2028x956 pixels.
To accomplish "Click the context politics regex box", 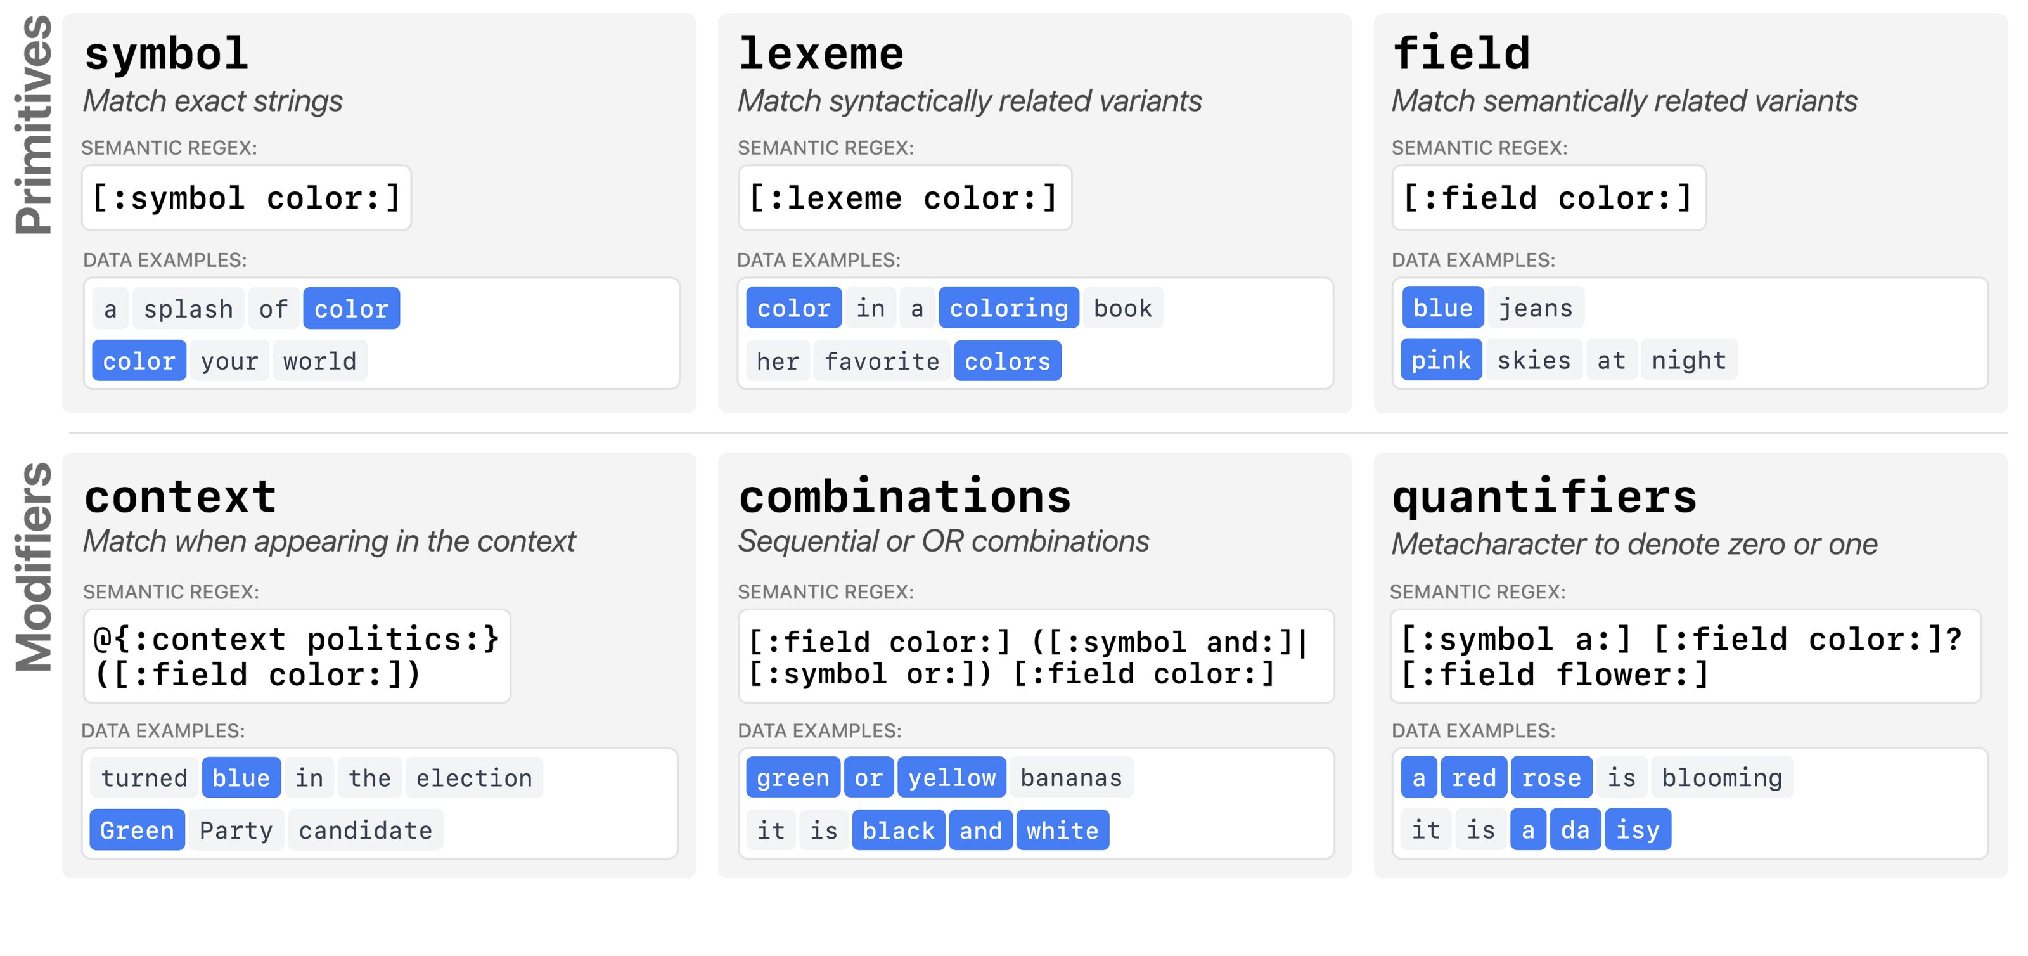I will (297, 656).
